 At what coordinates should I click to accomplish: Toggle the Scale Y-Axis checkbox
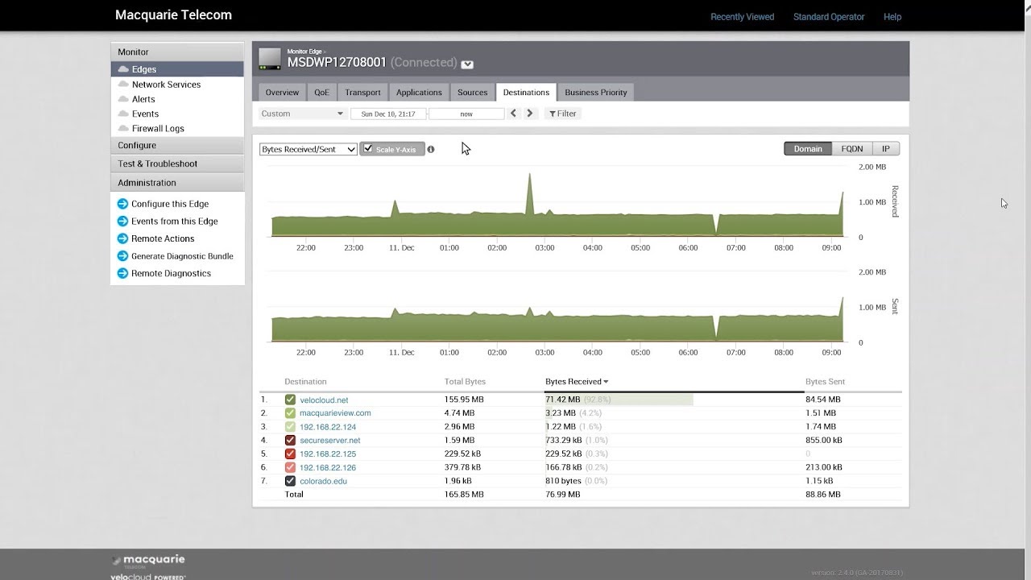click(x=368, y=149)
